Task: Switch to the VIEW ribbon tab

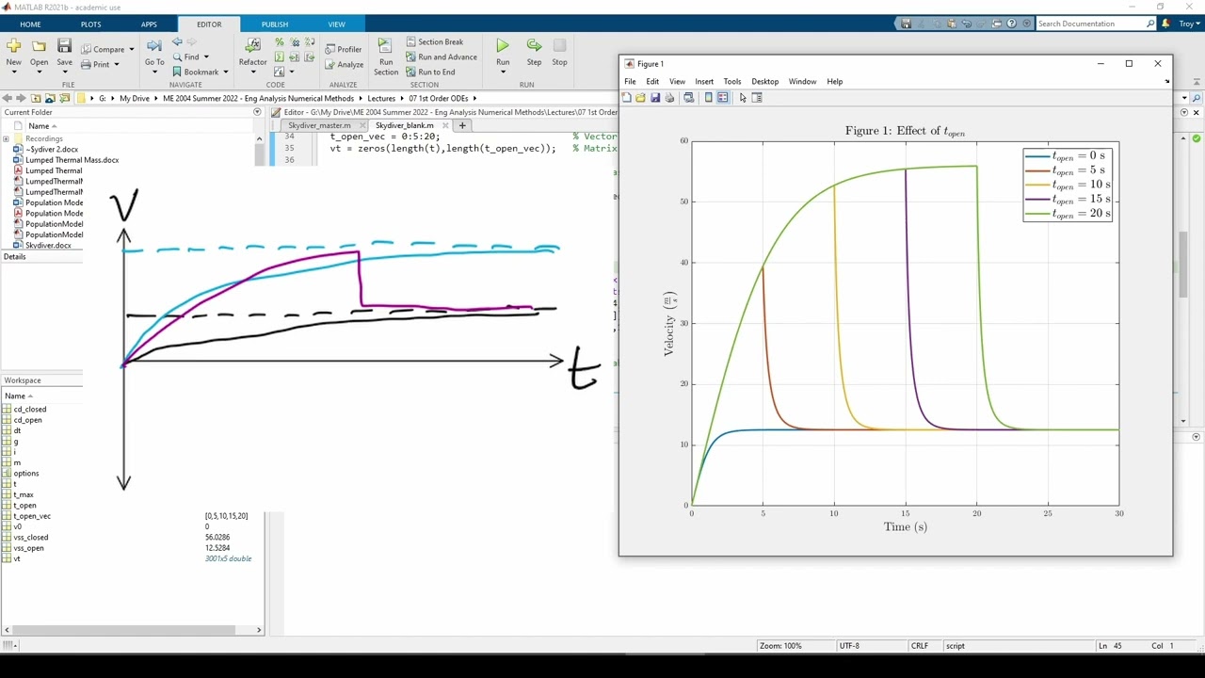Action: (336, 24)
